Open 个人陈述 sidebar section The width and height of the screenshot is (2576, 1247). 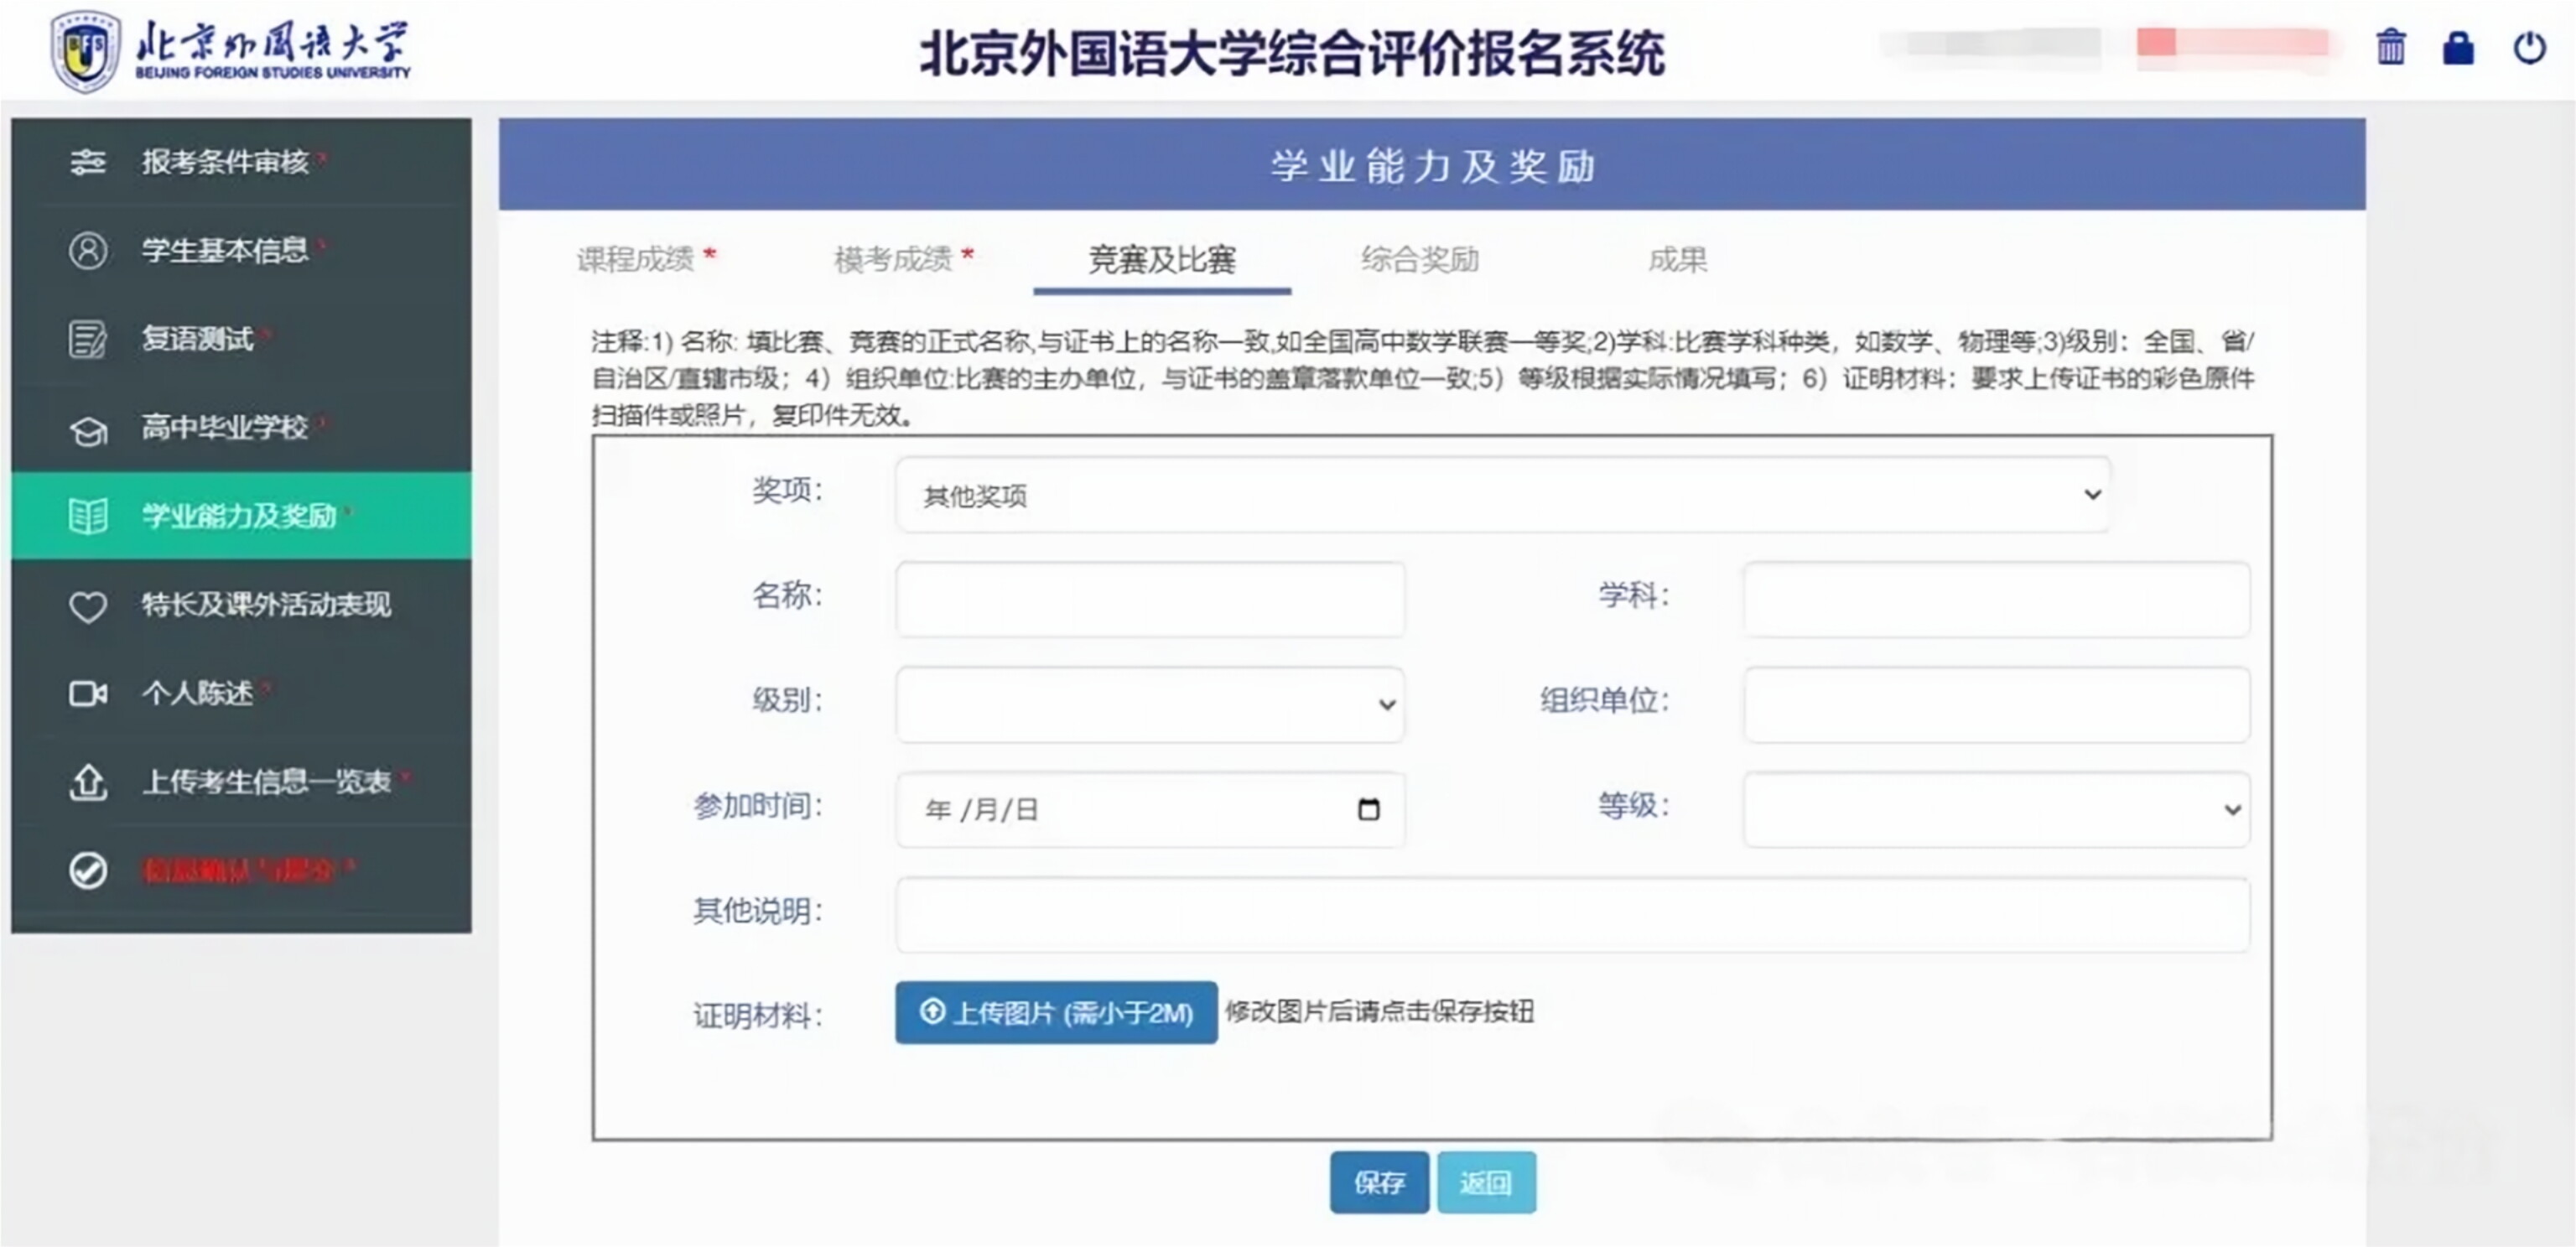pyautogui.click(x=241, y=693)
